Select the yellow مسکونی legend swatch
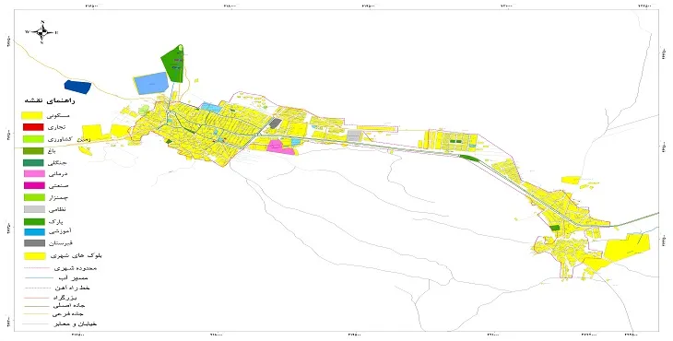673x341 pixels. pos(31,115)
